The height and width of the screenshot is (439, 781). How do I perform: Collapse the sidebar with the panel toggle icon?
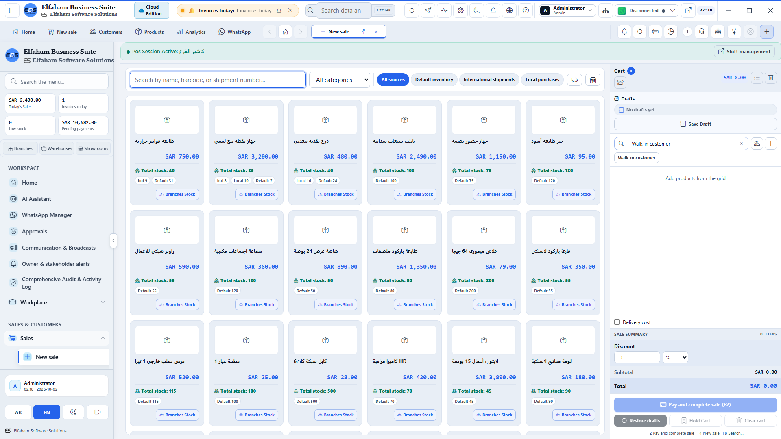tap(12, 11)
